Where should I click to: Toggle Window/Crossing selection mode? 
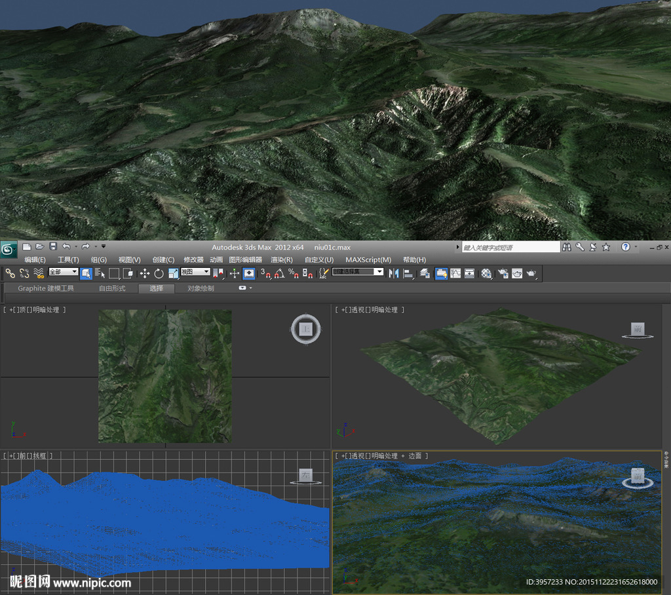click(128, 273)
